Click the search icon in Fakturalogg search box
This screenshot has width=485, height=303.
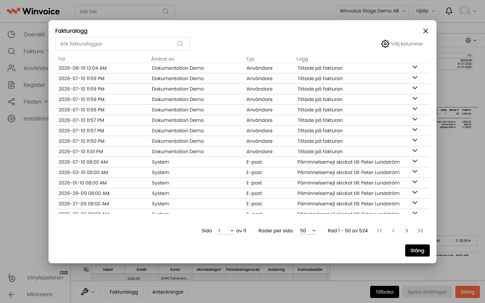click(x=180, y=44)
